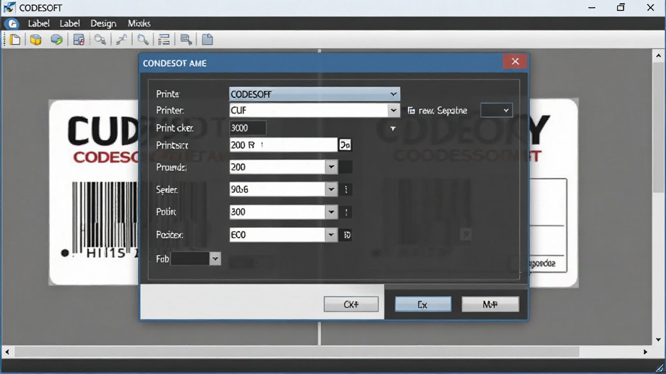This screenshot has width=666, height=374.
Task: Click the round blue application menu icon
Action: (x=12, y=23)
